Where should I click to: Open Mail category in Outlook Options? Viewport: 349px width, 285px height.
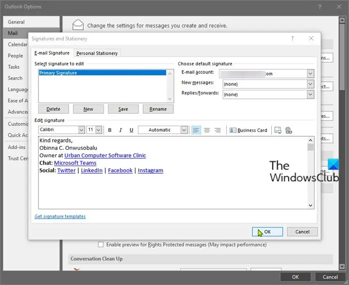(x=16, y=33)
